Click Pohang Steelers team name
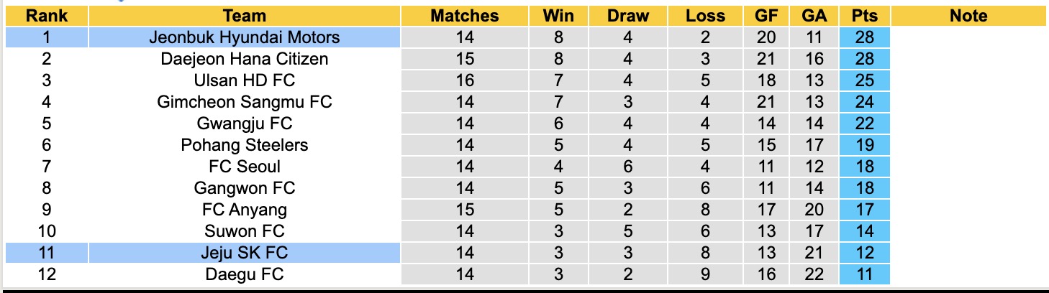This screenshot has height=293, width=1049. click(245, 145)
